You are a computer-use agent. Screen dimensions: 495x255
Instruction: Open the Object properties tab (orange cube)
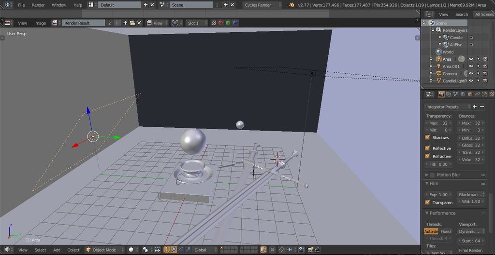pyautogui.click(x=470, y=94)
